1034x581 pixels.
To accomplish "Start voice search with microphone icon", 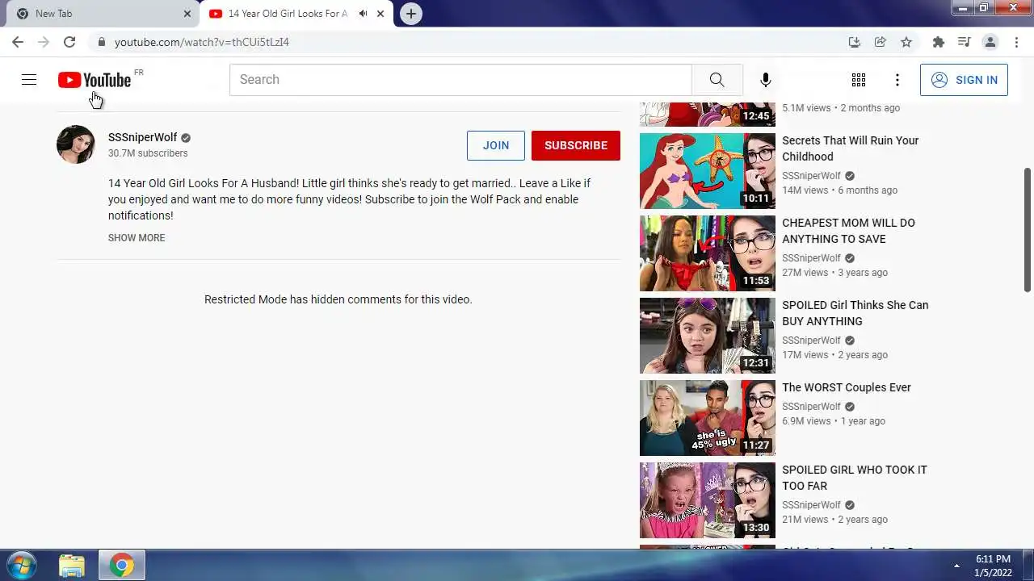I will tap(766, 79).
